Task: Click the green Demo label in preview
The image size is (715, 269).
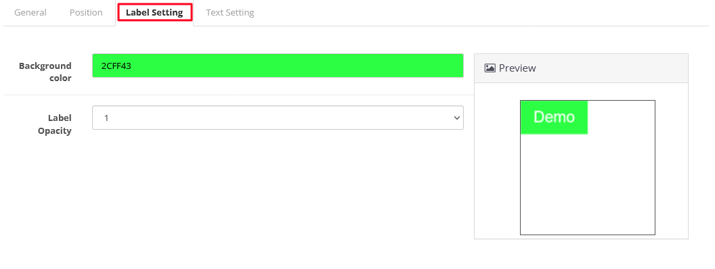Action: [554, 118]
